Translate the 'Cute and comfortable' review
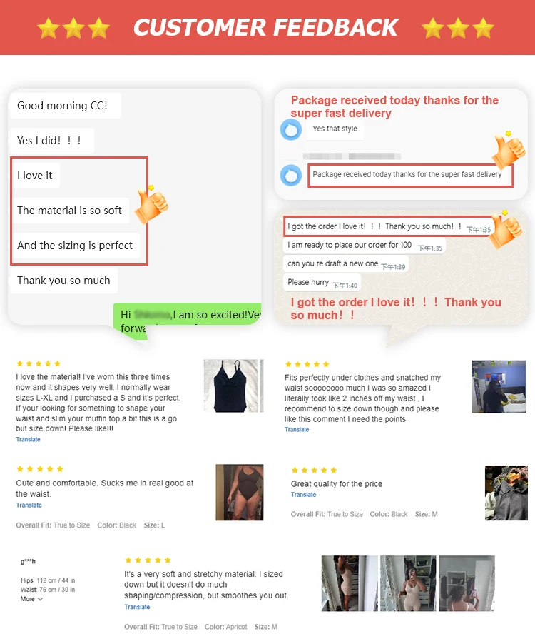This screenshot has width=535, height=644. pyautogui.click(x=29, y=505)
